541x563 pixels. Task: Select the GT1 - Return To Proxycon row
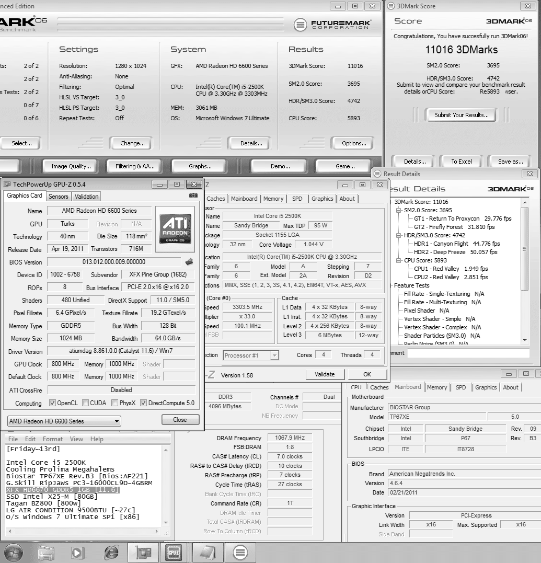pos(463,219)
